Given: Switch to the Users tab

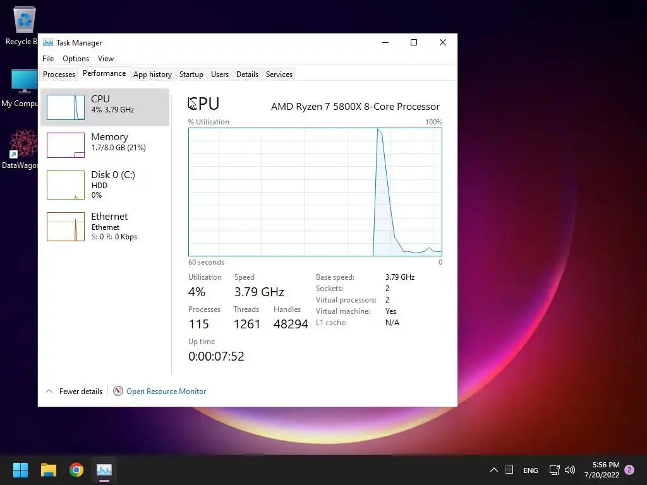Looking at the screenshot, I should [219, 75].
